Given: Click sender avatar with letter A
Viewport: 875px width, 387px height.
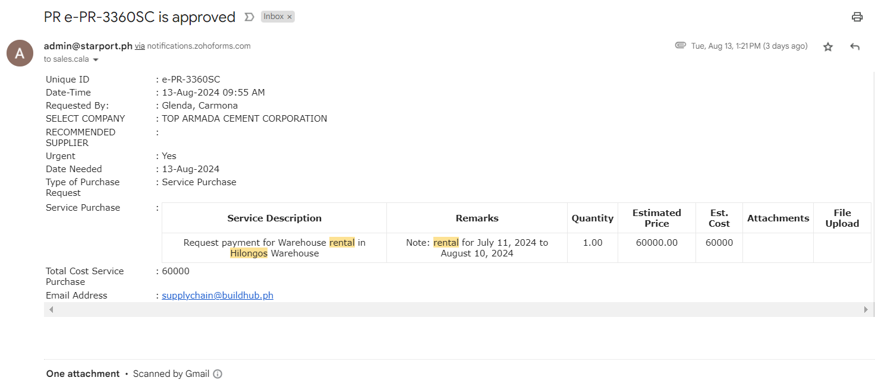Looking at the screenshot, I should tap(20, 53).
